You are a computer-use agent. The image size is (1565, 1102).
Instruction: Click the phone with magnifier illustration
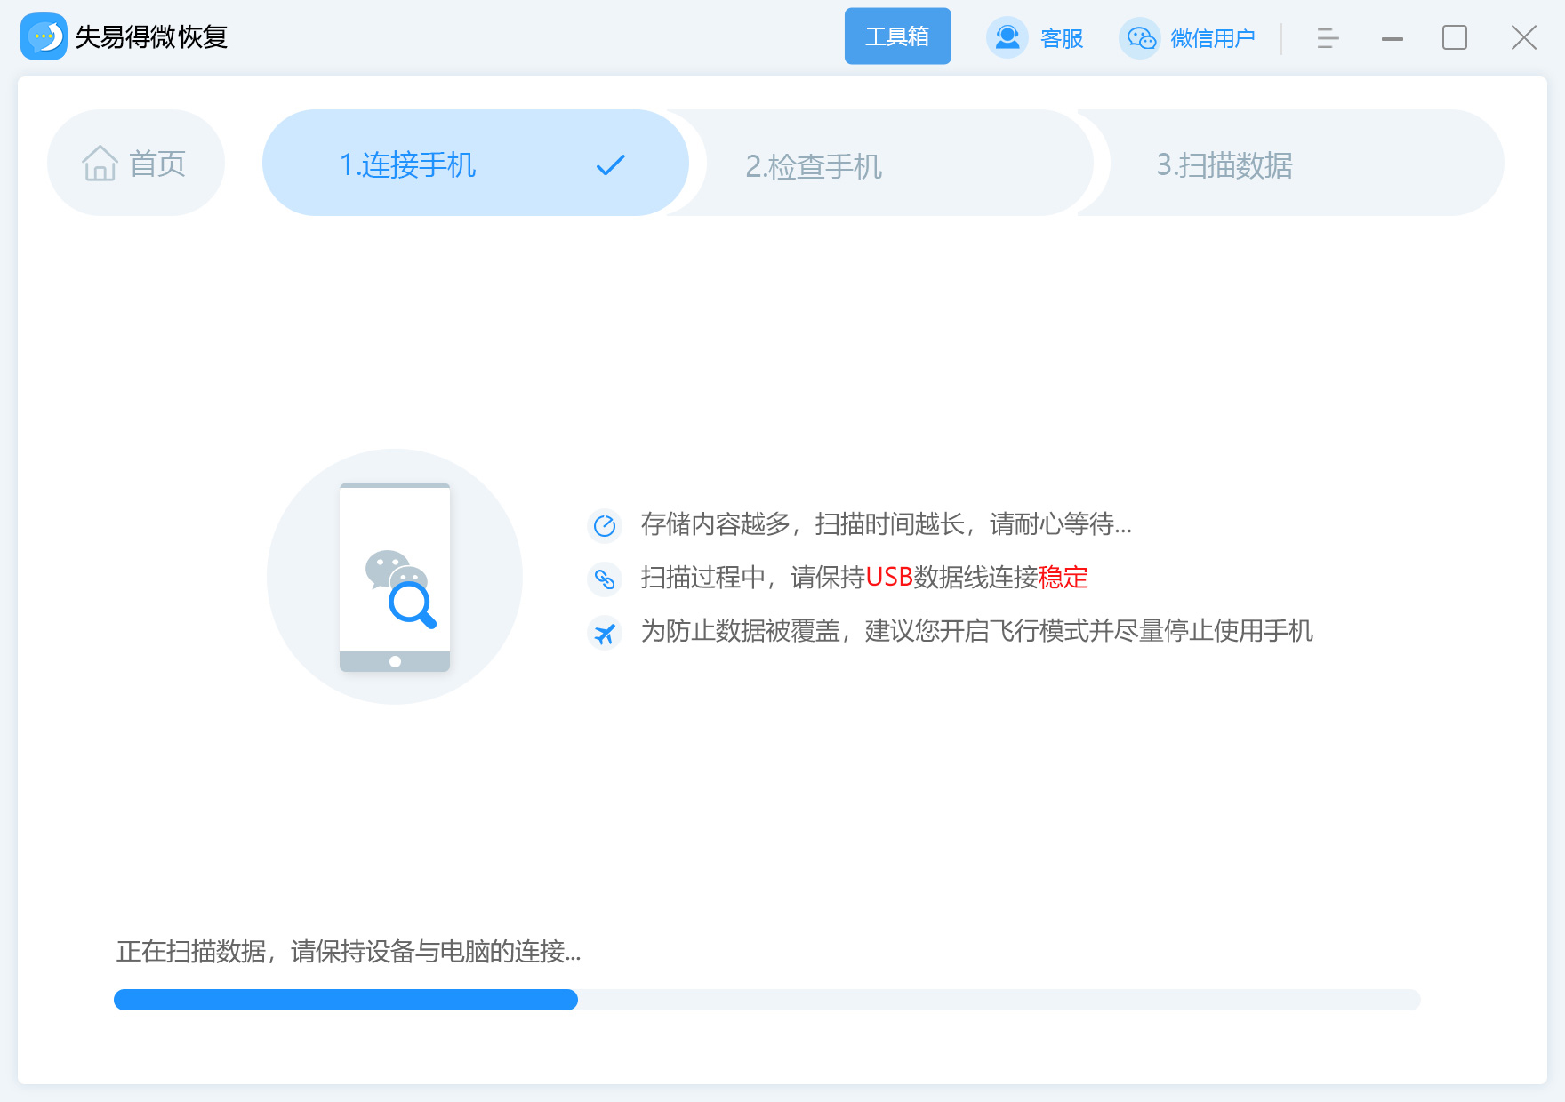[396, 576]
